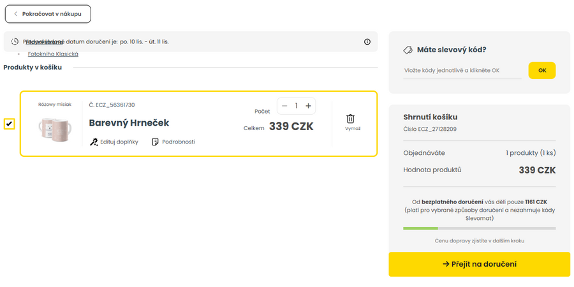Click the info icon beside the delivery date
This screenshot has height=287, width=574.
tap(367, 41)
